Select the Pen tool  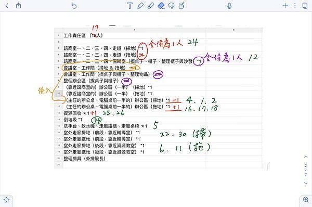pyautogui.click(x=140, y=6)
